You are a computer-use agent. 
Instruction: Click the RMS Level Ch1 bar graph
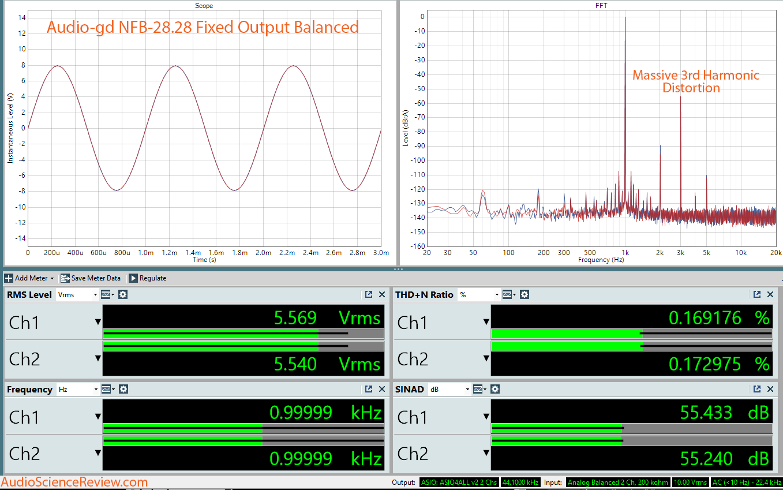pos(243,334)
